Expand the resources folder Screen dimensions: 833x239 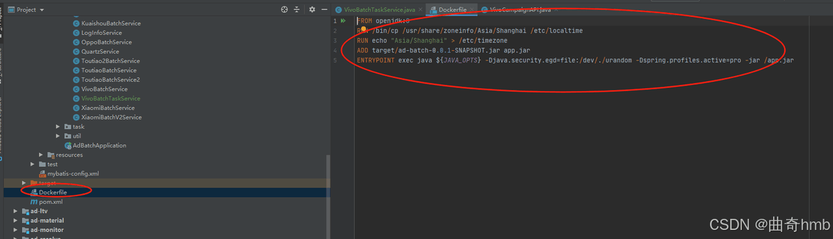click(x=41, y=155)
